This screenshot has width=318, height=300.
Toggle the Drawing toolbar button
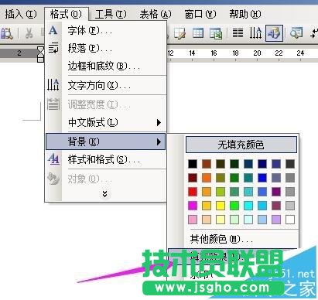pyautogui.click(x=274, y=33)
